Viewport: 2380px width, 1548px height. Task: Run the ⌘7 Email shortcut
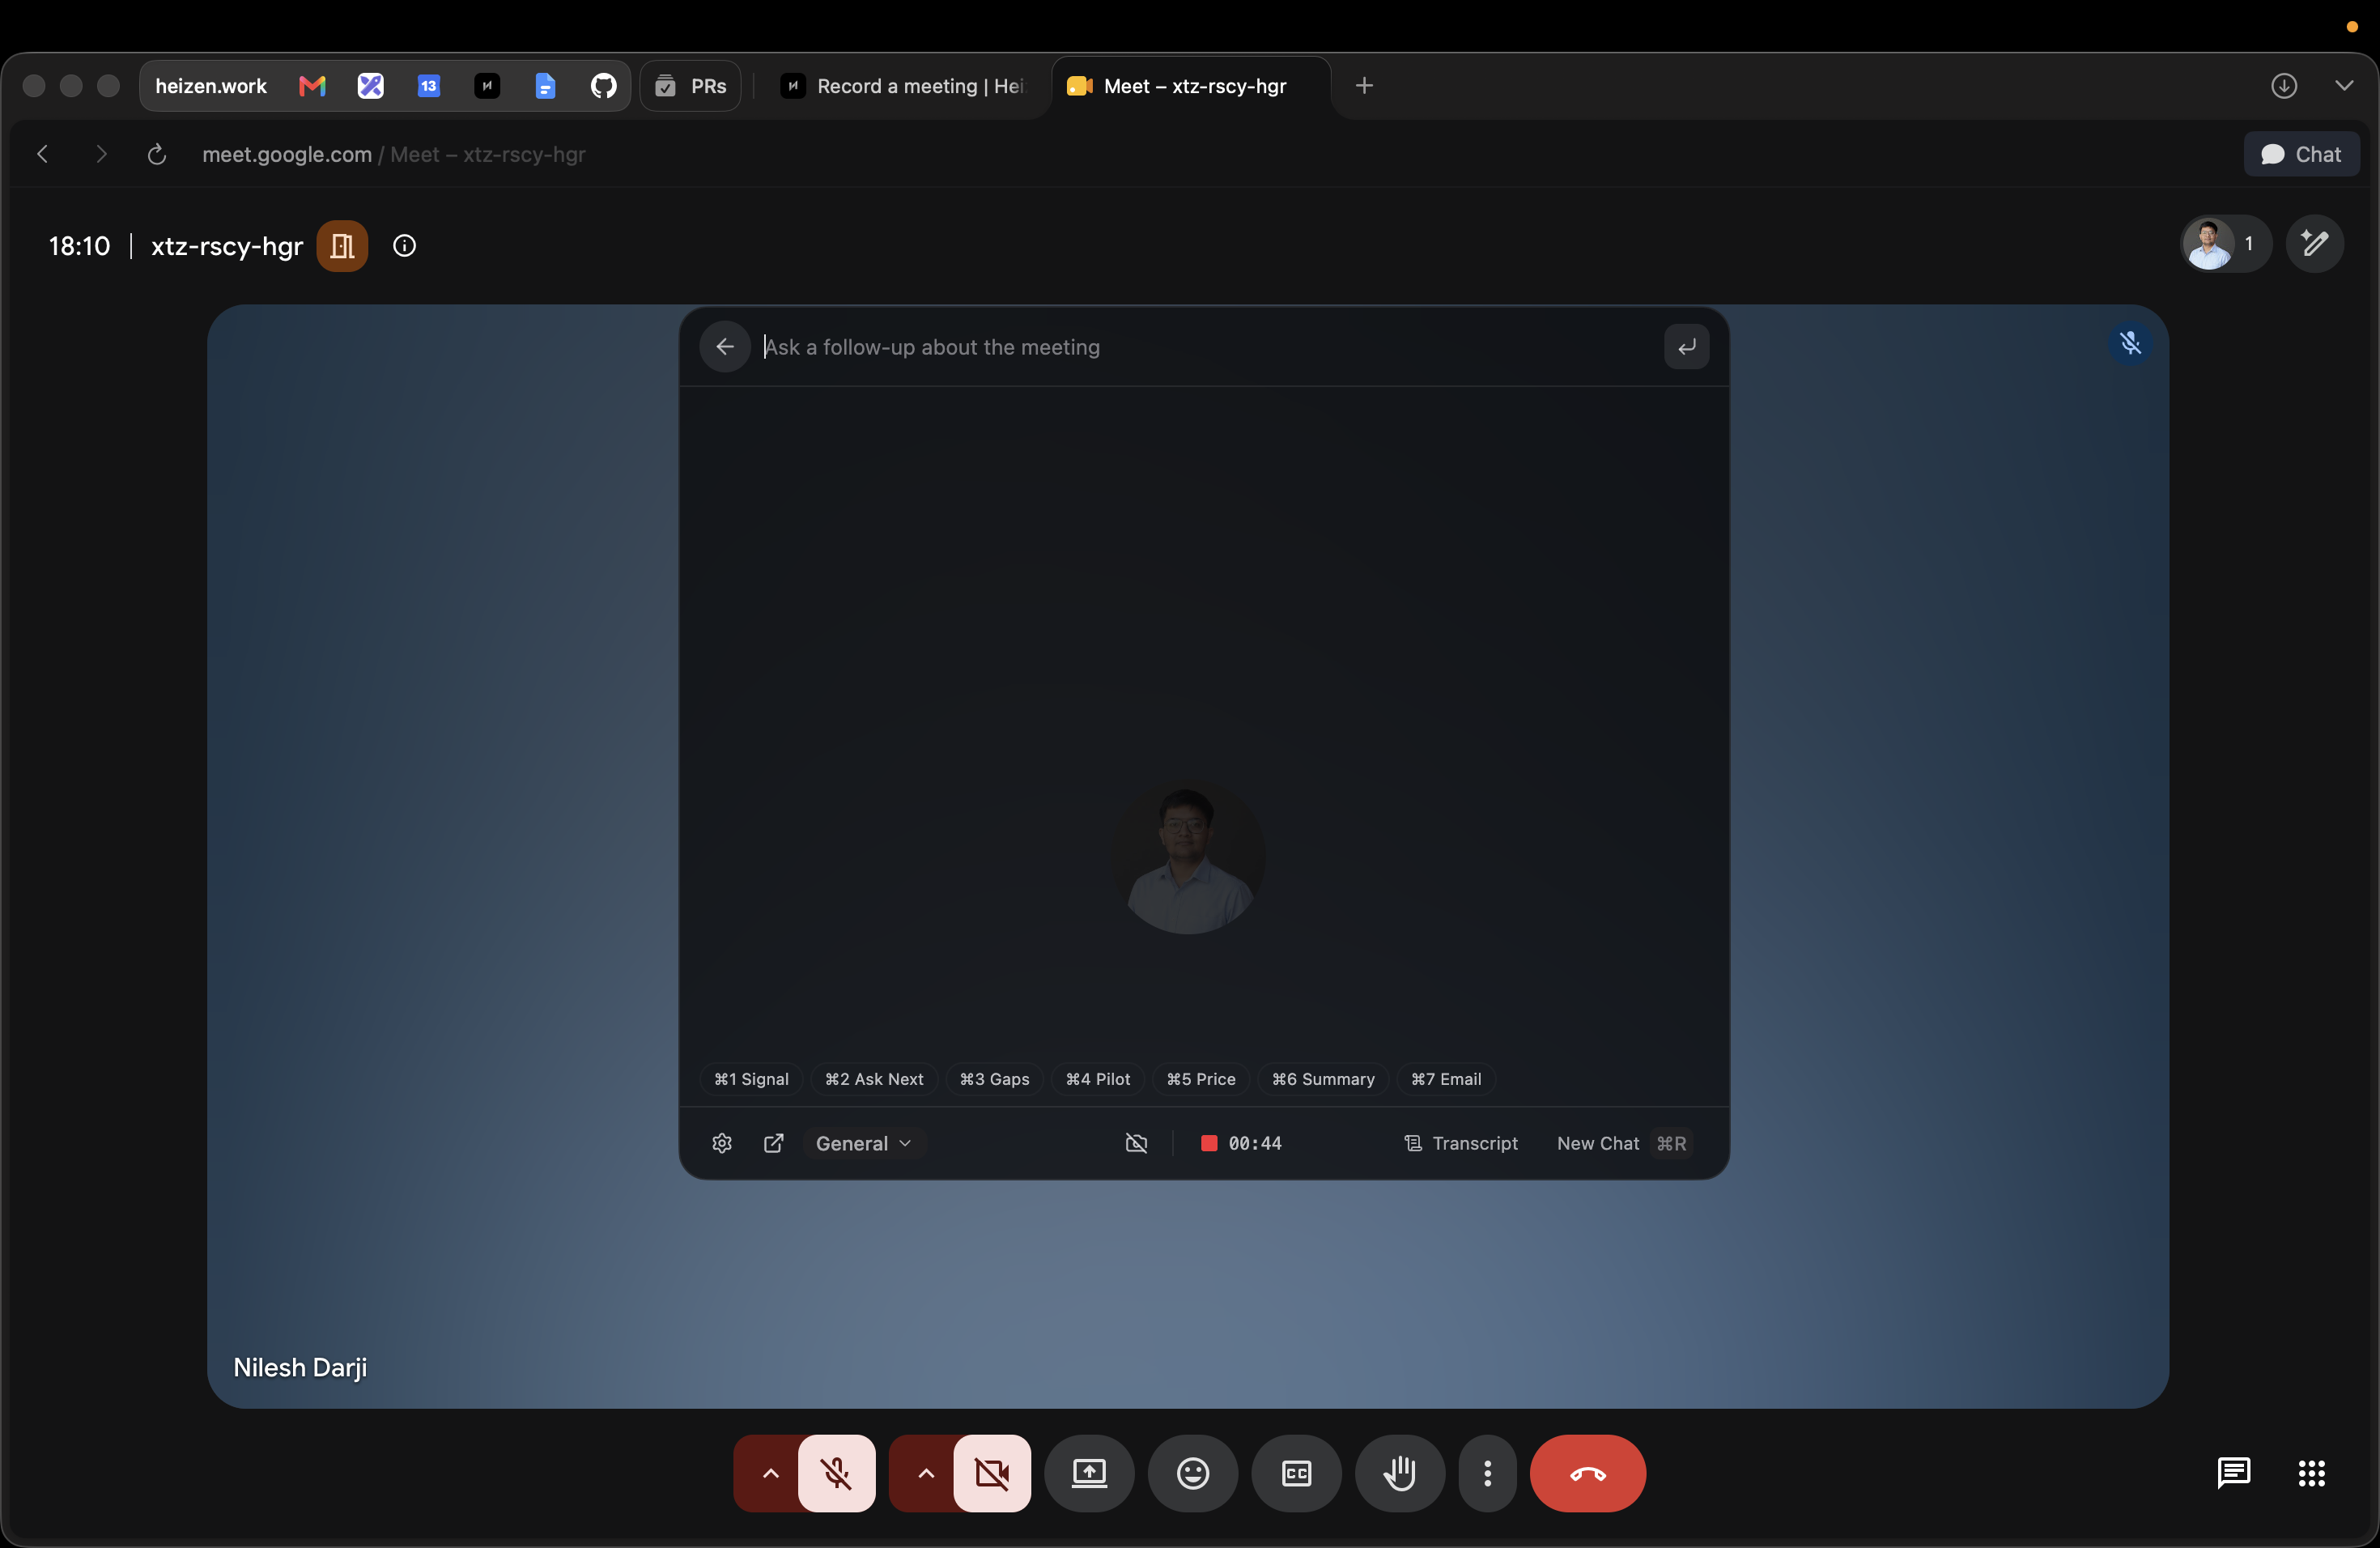click(x=1446, y=1079)
